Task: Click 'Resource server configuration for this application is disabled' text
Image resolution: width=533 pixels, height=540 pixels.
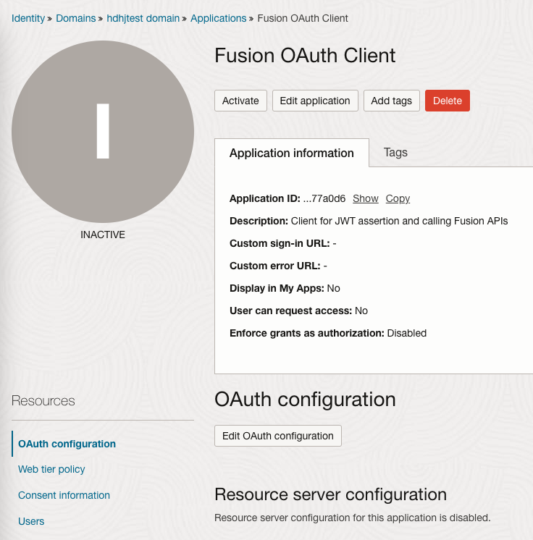Action: (x=353, y=518)
